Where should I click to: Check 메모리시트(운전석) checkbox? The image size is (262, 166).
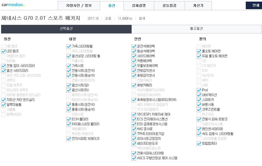coord(69,95)
